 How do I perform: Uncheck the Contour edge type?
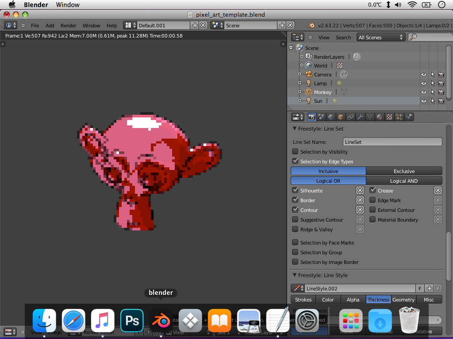tap(295, 210)
